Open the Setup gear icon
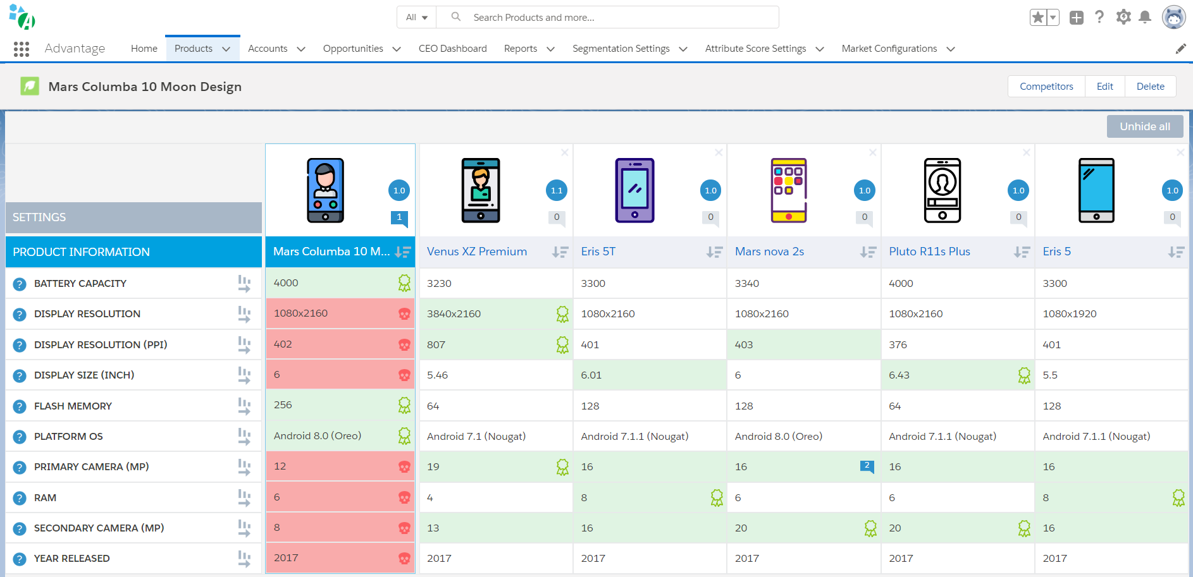 (1123, 17)
